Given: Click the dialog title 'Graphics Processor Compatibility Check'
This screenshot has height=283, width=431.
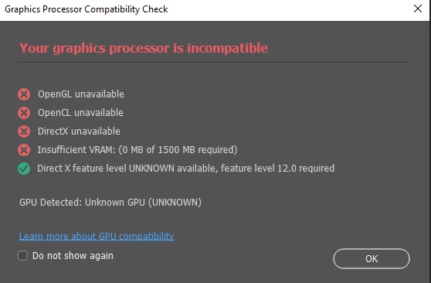Looking at the screenshot, I should pos(87,9).
